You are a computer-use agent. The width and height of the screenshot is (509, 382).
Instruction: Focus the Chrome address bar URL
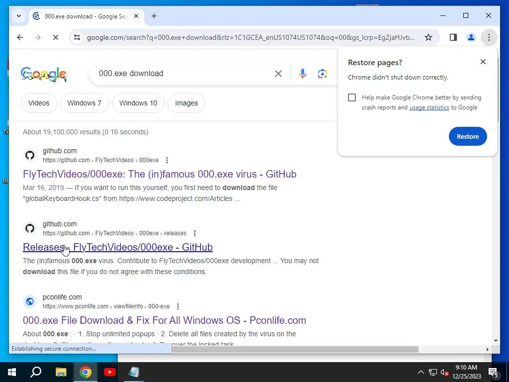click(251, 37)
